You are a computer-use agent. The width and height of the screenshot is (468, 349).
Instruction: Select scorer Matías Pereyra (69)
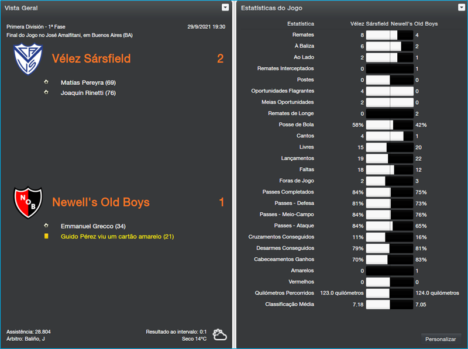click(x=88, y=83)
